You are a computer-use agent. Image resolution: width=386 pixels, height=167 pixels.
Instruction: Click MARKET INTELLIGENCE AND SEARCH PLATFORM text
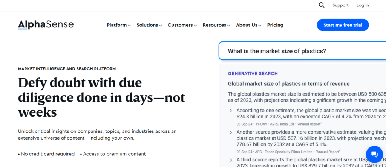tap(67, 69)
